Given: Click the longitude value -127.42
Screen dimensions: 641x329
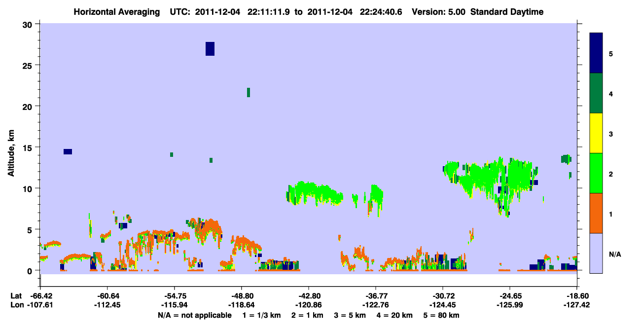Looking at the screenshot, I should click(576, 305).
